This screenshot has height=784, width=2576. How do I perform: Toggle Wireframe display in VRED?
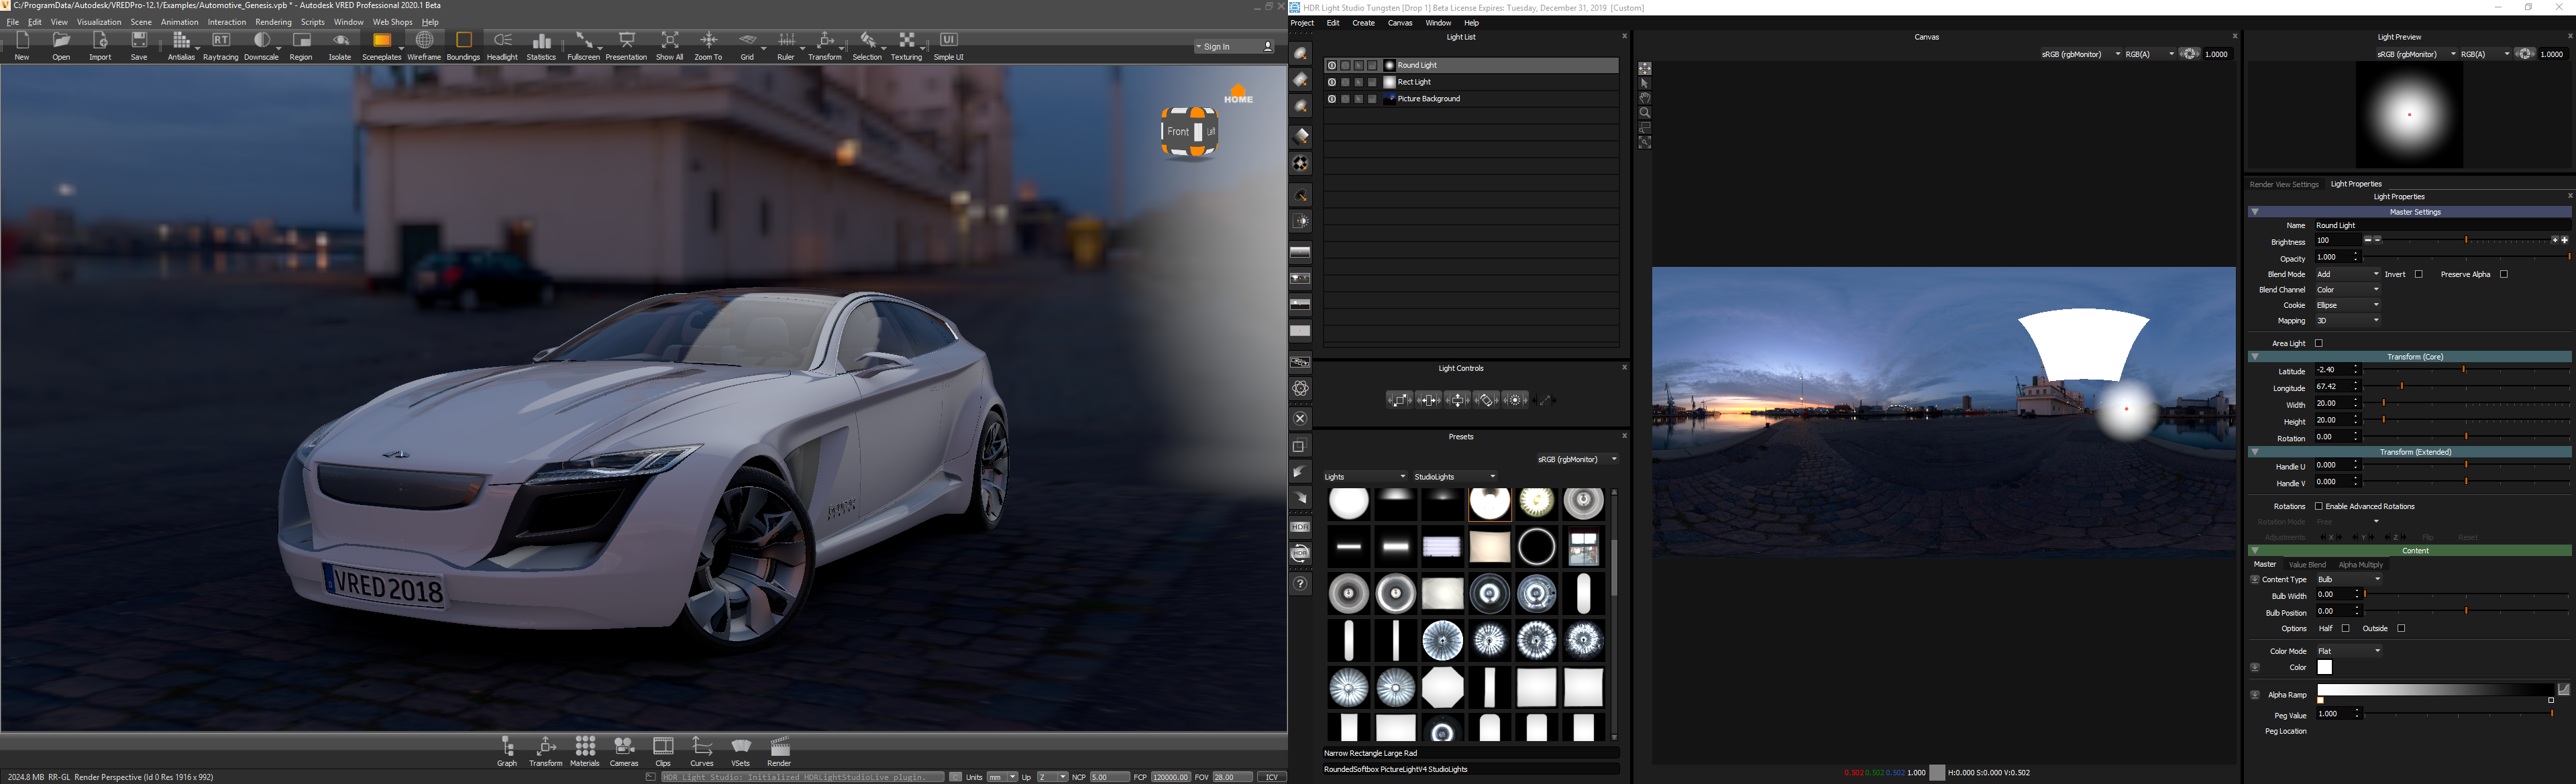point(424,45)
